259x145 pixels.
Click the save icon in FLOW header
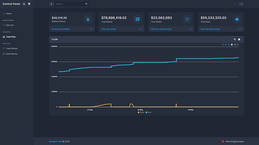239,39
